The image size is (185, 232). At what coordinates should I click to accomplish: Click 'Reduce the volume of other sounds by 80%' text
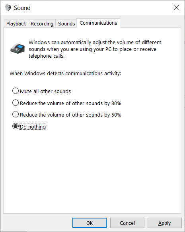[x=70, y=103]
